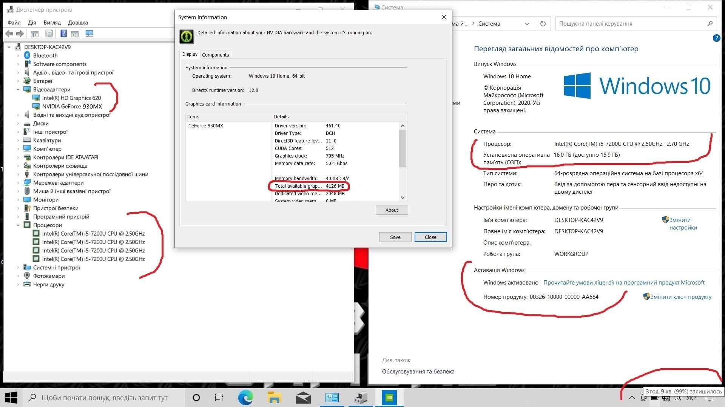Open the notification center icon
The image size is (725, 407).
(710, 398)
